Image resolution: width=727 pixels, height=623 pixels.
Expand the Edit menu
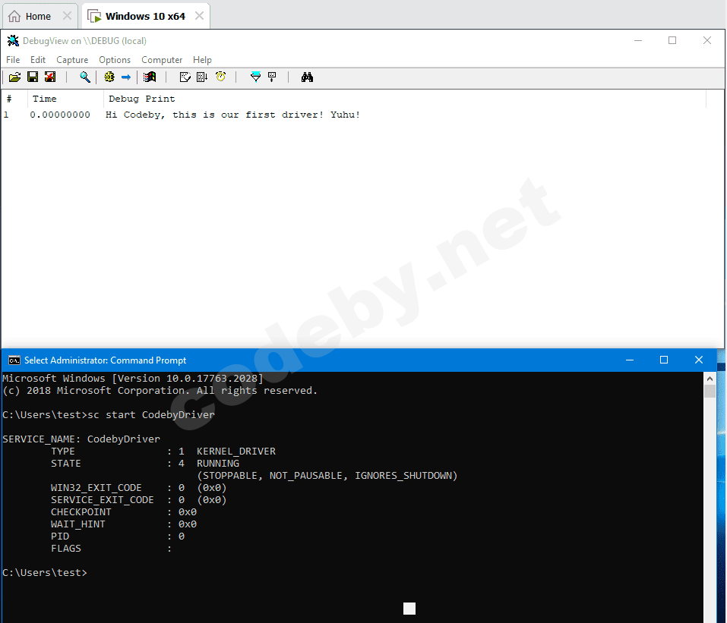coord(38,60)
